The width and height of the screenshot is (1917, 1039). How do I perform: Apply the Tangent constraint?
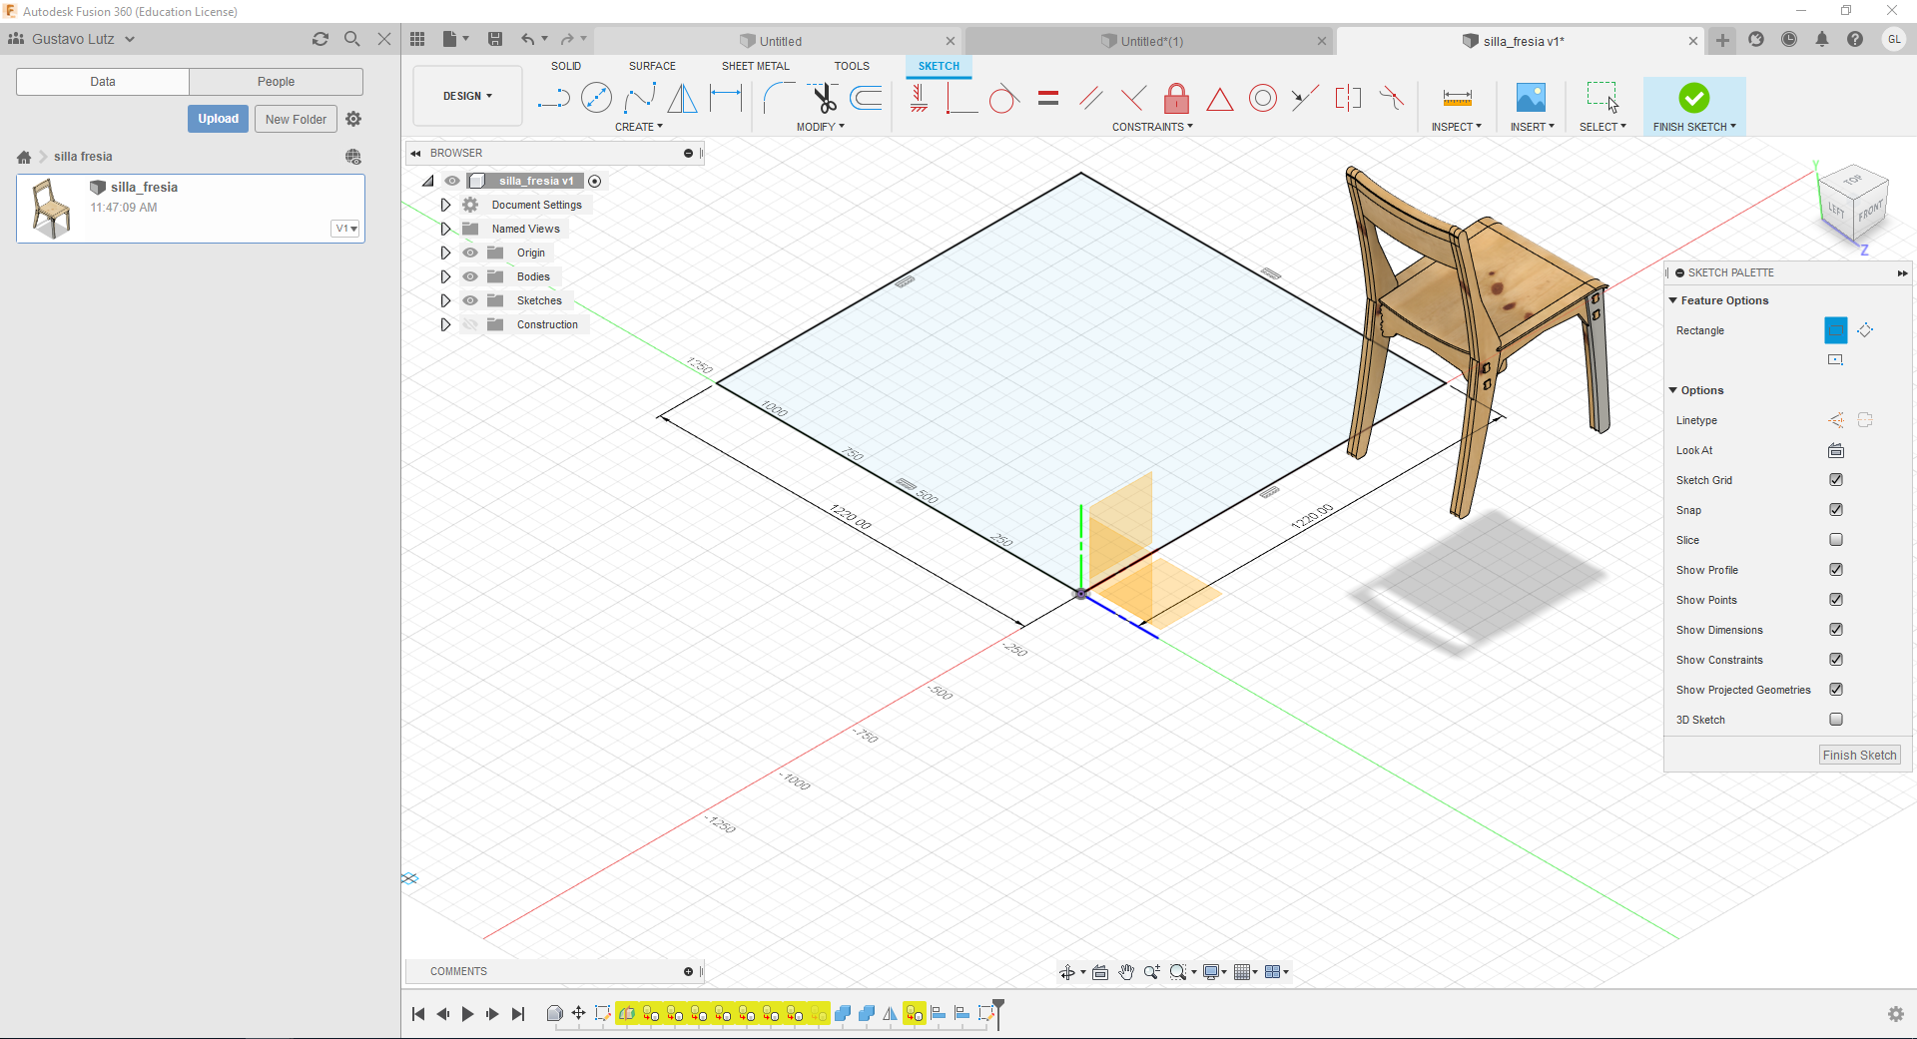coord(1004,98)
